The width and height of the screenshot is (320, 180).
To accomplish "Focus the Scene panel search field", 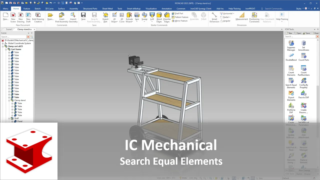I will click(x=13, y=37).
